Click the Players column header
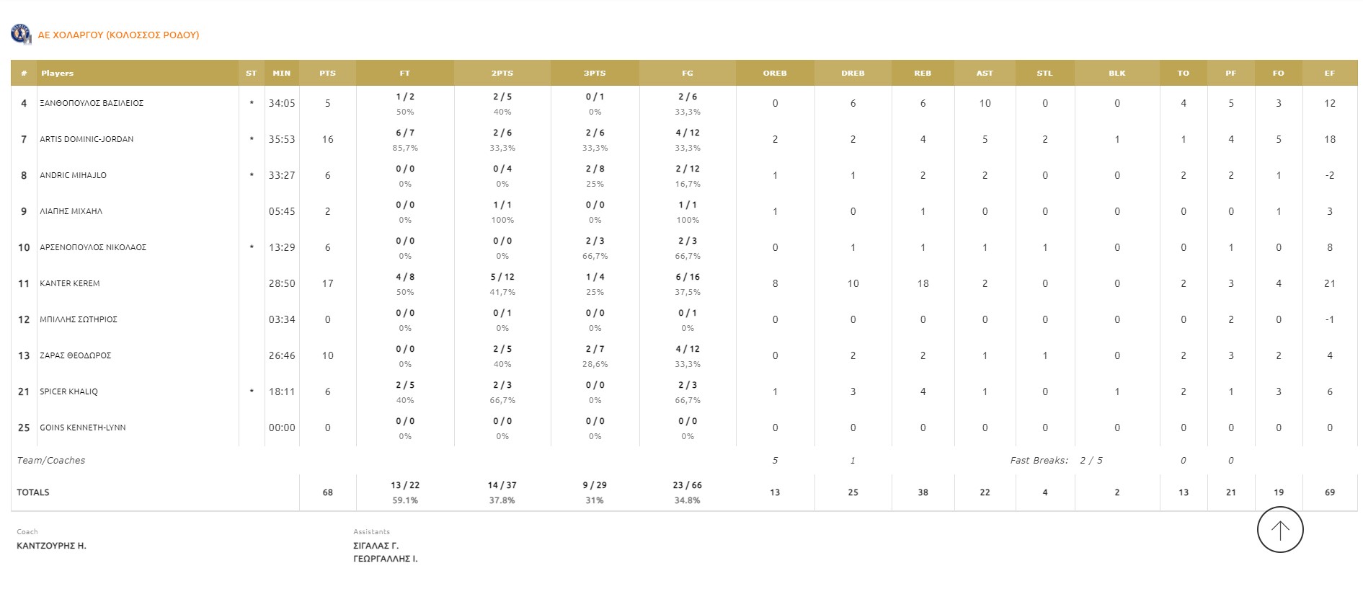Screen dimensions: 1363x589 pos(57,73)
